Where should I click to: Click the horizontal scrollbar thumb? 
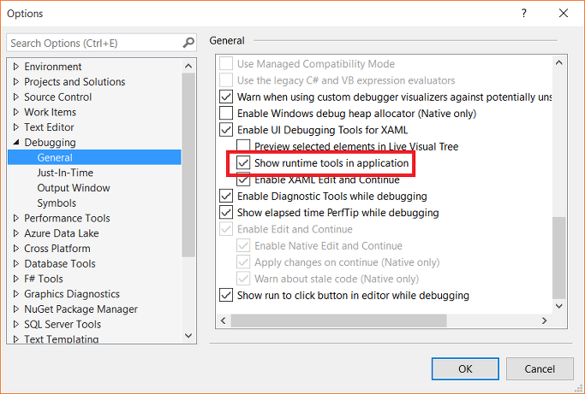(x=339, y=320)
